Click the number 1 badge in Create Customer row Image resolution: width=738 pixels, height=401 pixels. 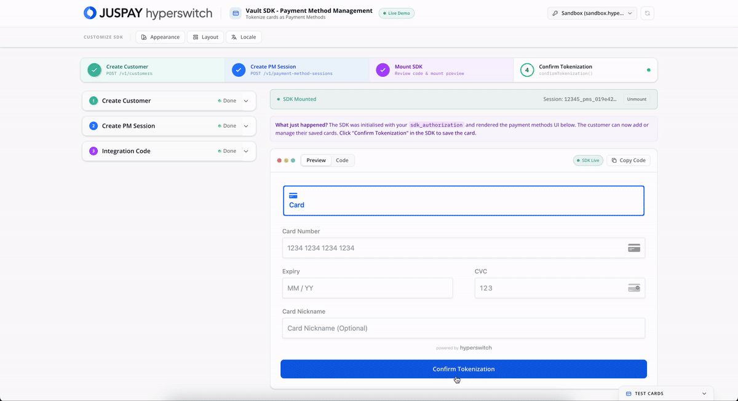point(93,101)
